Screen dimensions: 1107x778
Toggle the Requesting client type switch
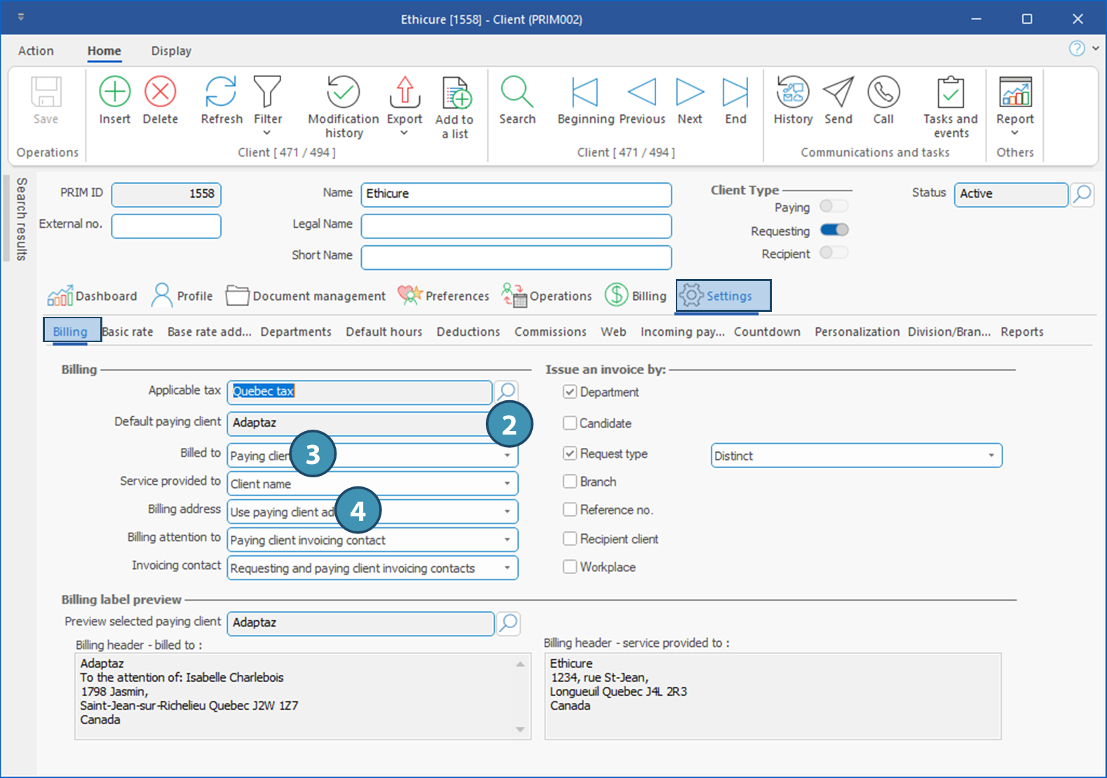834,230
